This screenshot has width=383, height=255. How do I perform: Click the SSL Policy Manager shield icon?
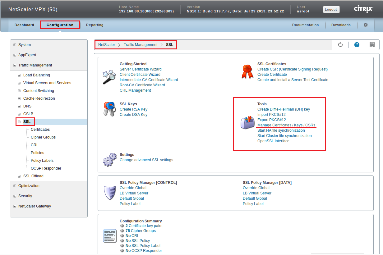(109, 193)
